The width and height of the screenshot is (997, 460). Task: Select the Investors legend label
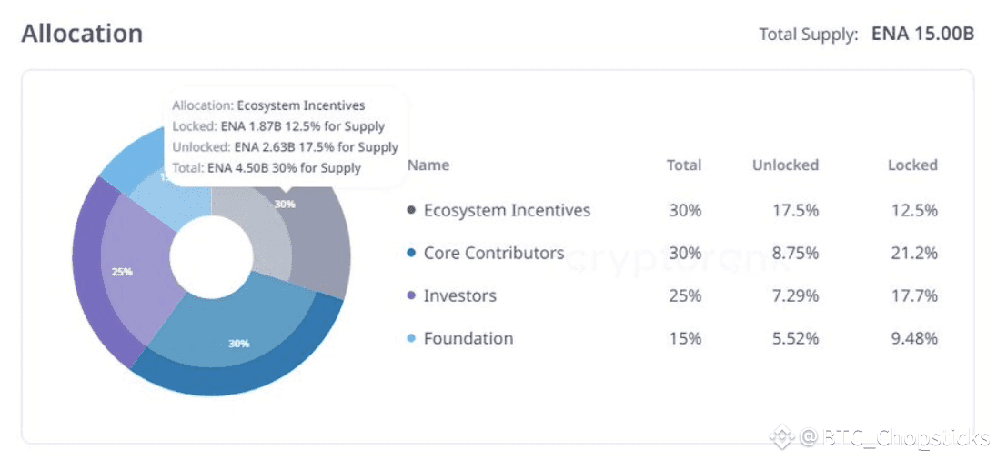460,296
